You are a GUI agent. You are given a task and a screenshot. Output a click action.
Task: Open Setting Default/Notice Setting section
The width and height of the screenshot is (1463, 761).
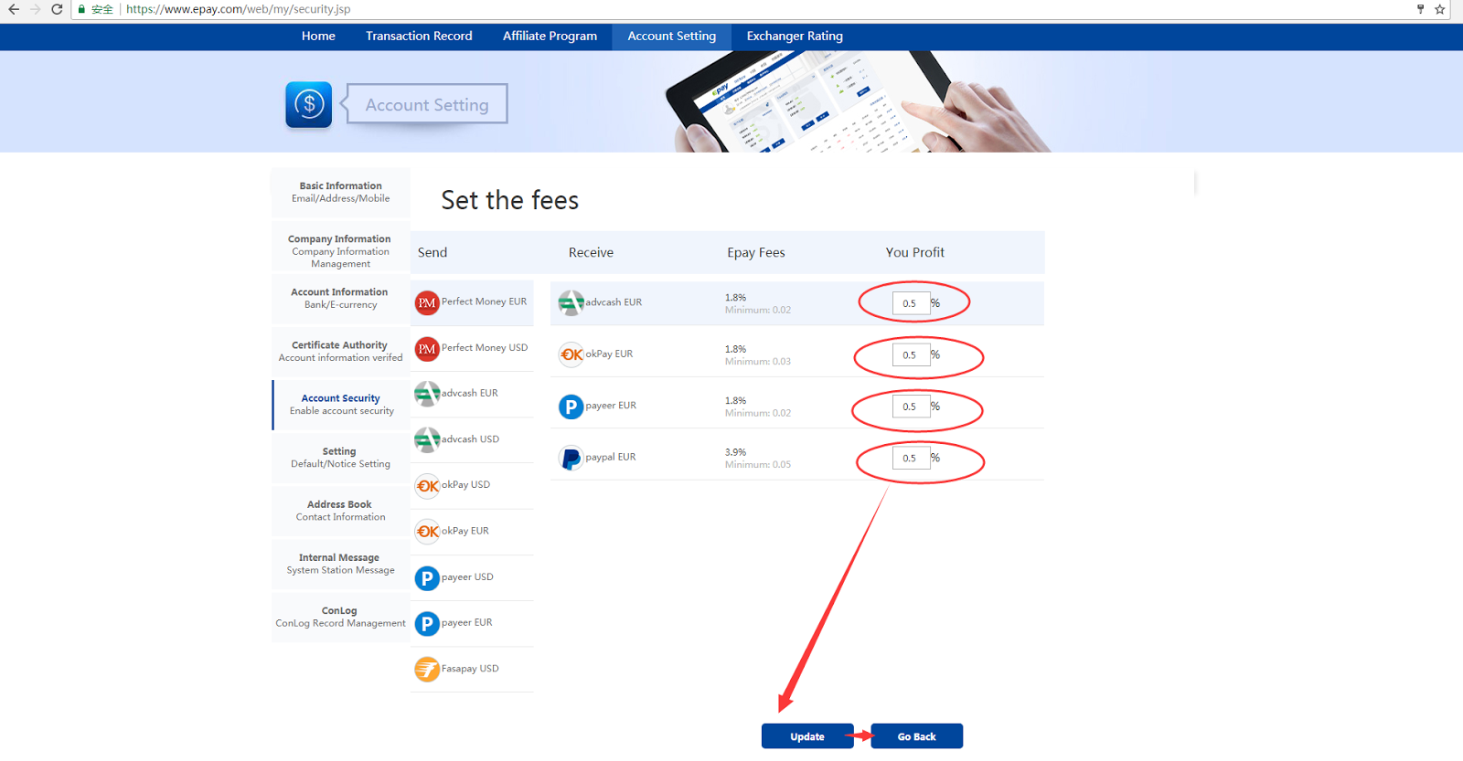pyautogui.click(x=341, y=457)
